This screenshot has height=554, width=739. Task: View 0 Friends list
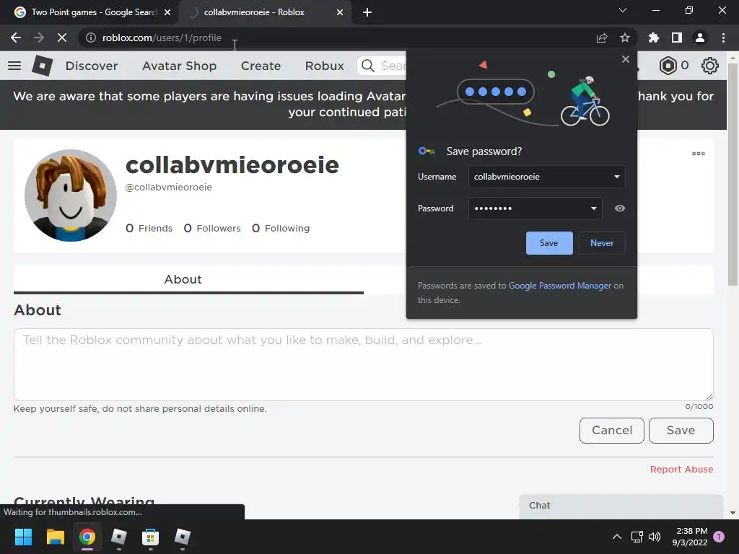pyautogui.click(x=149, y=229)
